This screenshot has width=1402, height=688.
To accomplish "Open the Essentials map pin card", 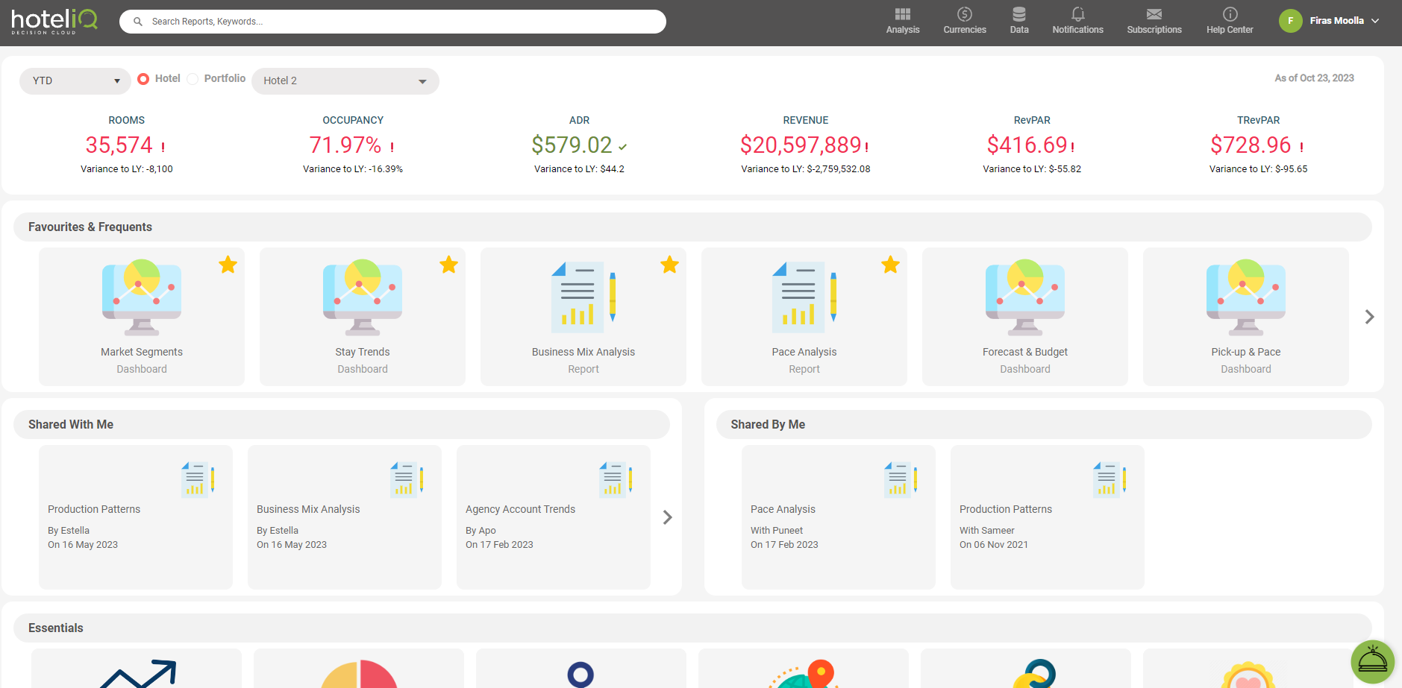I will point(804,669).
